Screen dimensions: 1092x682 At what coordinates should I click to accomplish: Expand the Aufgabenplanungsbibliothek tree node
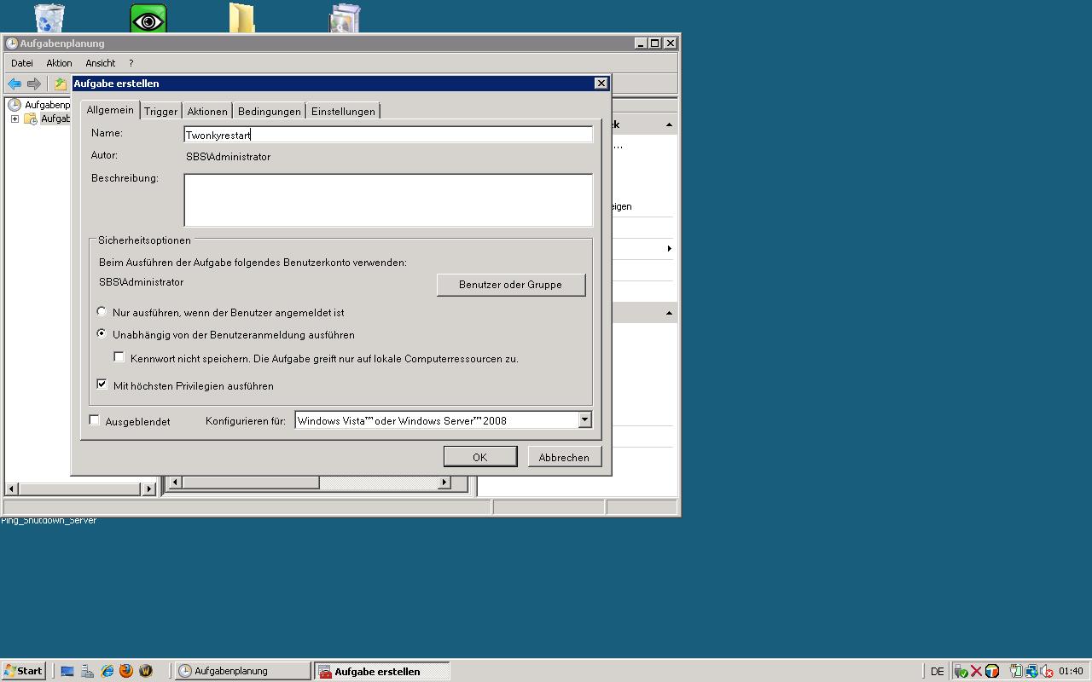point(15,118)
